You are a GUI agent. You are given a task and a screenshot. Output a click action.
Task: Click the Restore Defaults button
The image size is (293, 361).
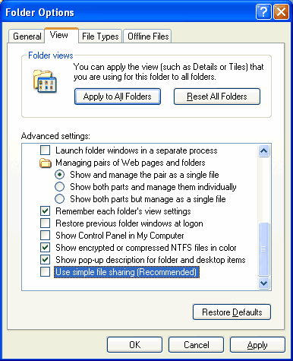point(232,312)
